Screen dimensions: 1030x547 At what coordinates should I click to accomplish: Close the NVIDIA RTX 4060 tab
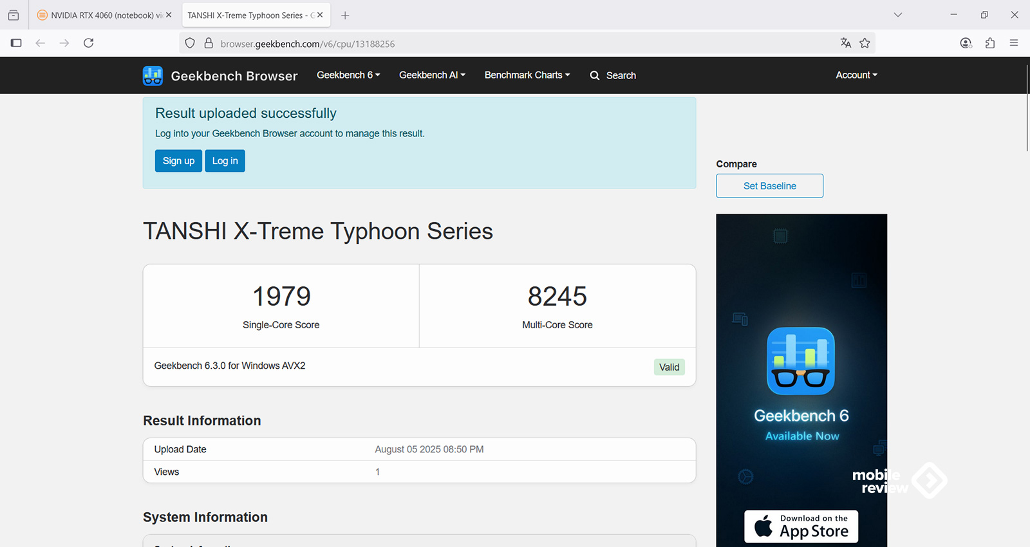[169, 15]
